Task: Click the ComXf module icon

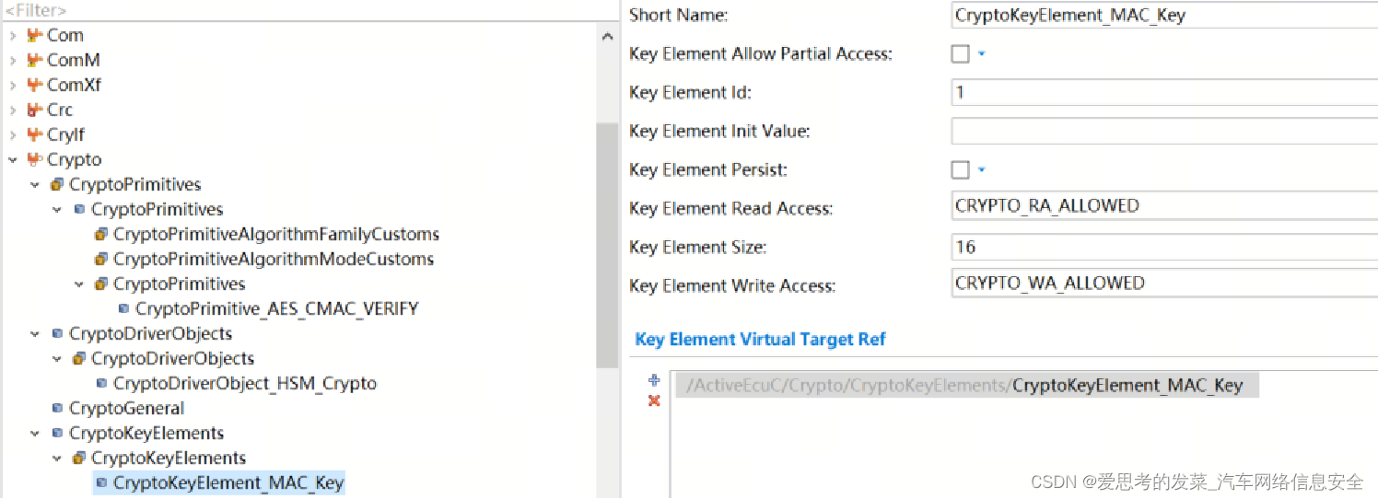Action: pos(35,85)
